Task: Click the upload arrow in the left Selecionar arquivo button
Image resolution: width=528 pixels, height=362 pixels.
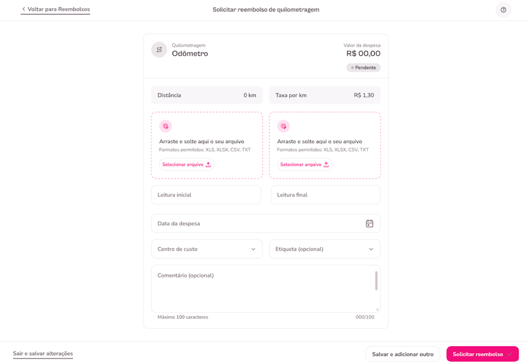Action: 208,164
